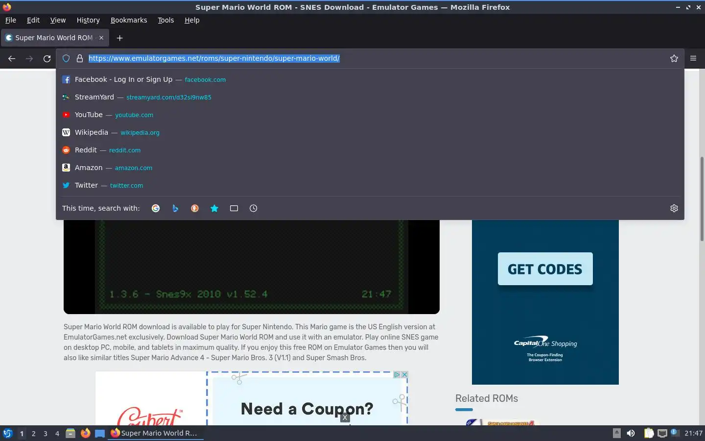The image size is (705, 441).
Task: Open the File menu
Action: tap(11, 20)
